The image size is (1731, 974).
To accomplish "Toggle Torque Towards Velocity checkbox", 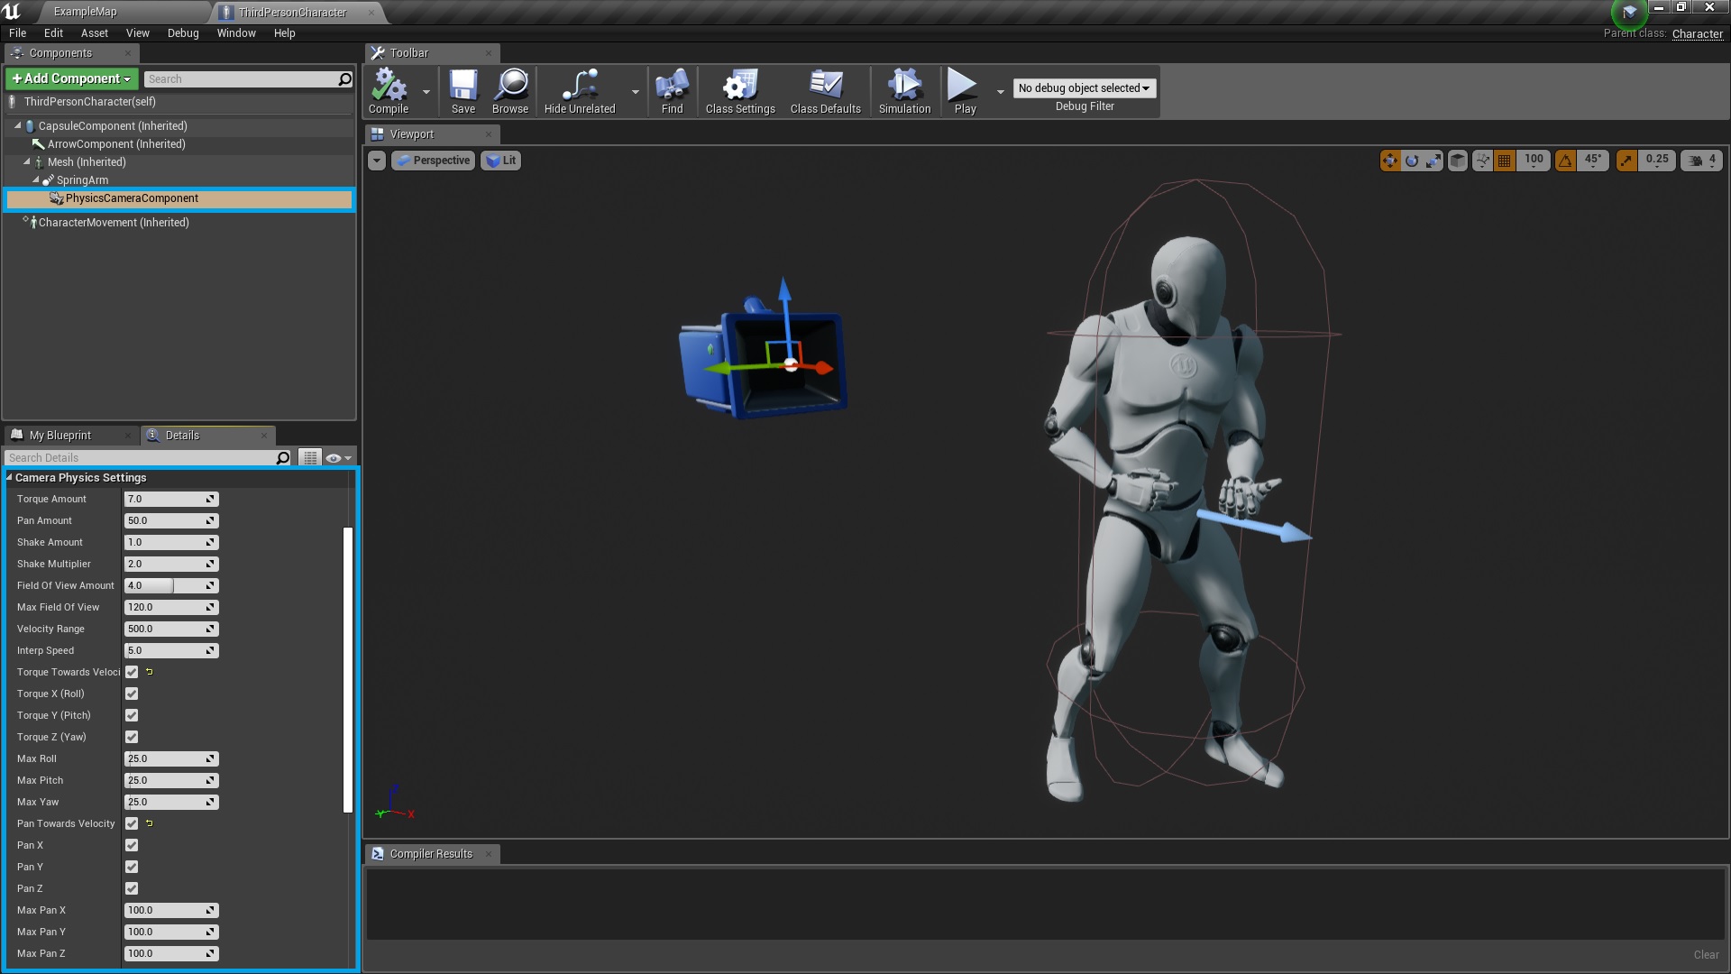I will point(131,672).
